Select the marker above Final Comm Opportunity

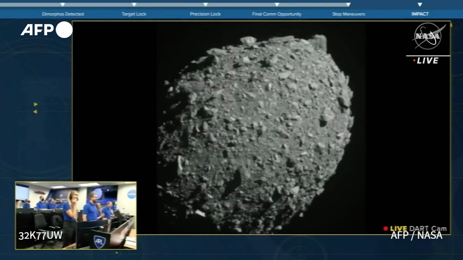pyautogui.click(x=277, y=5)
